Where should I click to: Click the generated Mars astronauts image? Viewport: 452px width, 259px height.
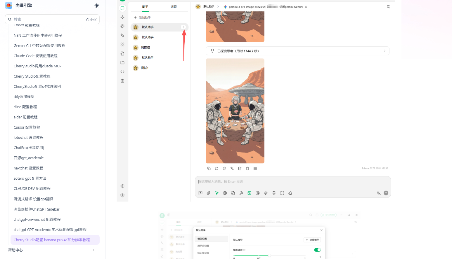tap(235, 111)
